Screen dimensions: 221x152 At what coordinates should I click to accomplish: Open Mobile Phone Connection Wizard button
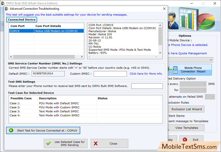coord(190,70)
